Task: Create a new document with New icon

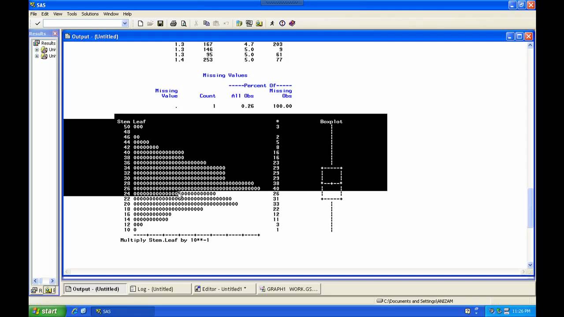Action: pos(141,23)
